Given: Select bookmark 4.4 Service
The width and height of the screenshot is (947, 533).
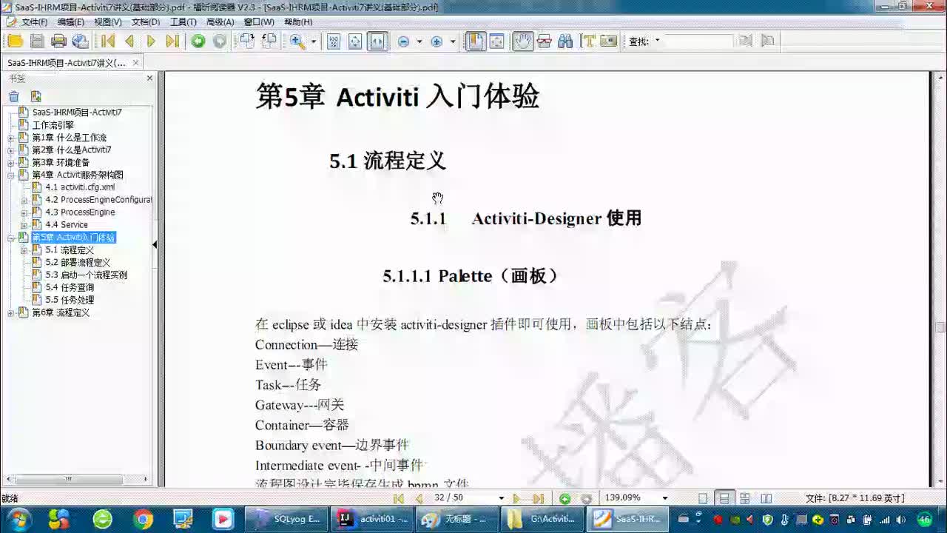Looking at the screenshot, I should pyautogui.click(x=67, y=225).
